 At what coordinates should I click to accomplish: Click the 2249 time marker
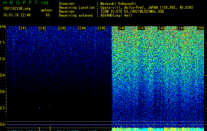180,28
